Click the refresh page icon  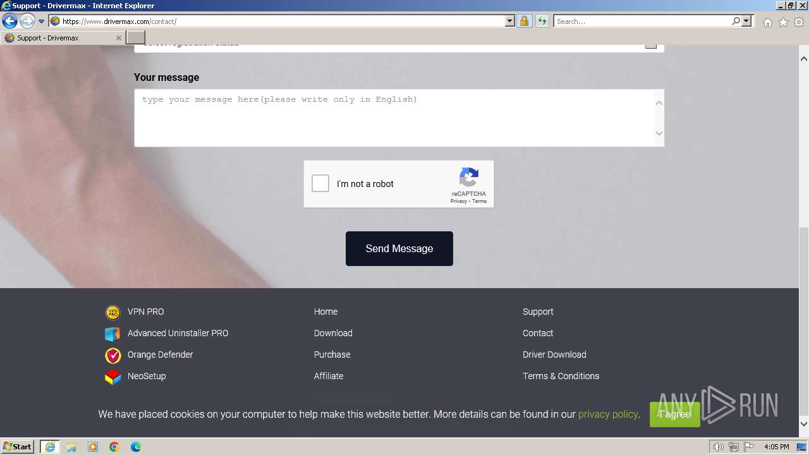click(542, 21)
